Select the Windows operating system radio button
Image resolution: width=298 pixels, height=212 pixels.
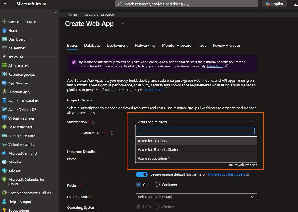click(x=157, y=207)
